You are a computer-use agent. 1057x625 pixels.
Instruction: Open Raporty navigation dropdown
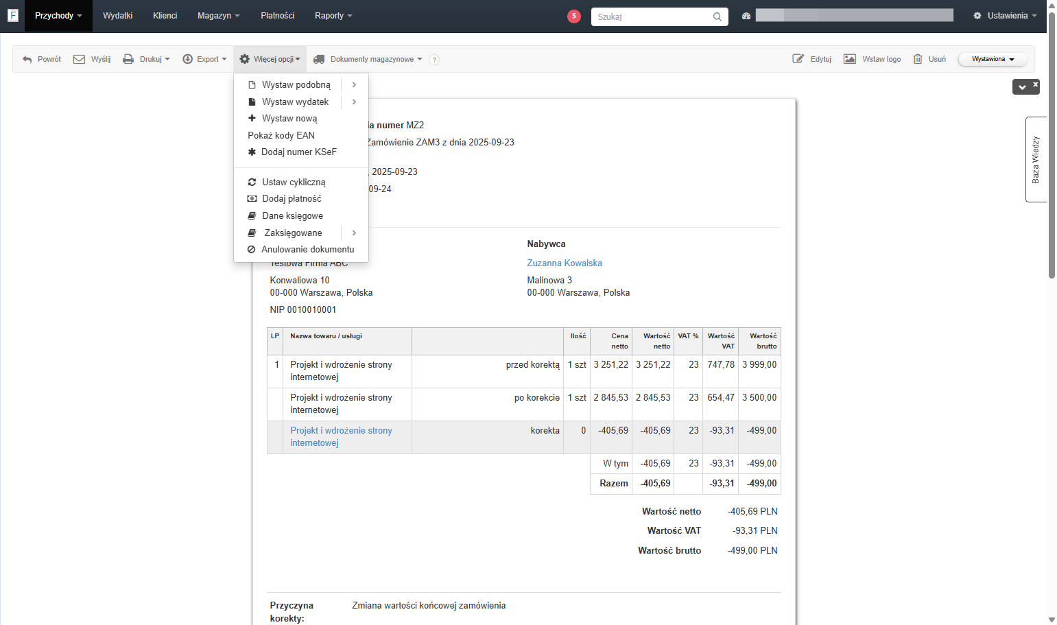tap(333, 16)
